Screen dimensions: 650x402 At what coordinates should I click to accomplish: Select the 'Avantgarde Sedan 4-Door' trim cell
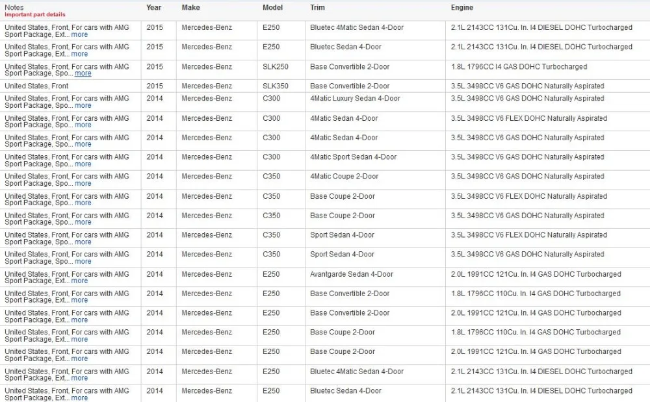tap(352, 274)
